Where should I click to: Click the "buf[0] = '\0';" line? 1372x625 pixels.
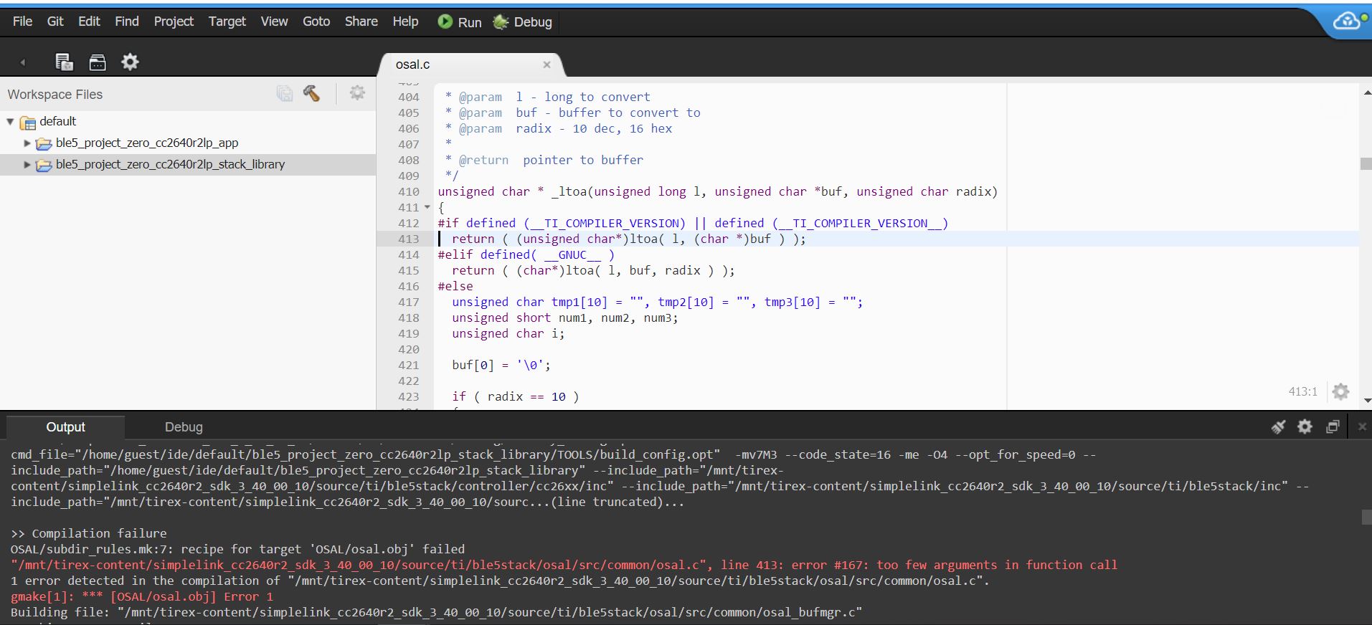click(501, 366)
